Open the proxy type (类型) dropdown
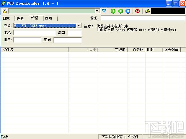186x139 pixels. point(79,26)
